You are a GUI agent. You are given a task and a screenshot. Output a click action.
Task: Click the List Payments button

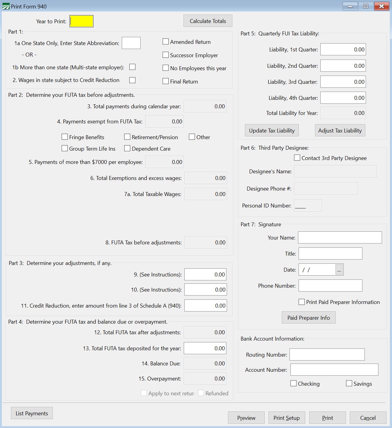coord(32,413)
